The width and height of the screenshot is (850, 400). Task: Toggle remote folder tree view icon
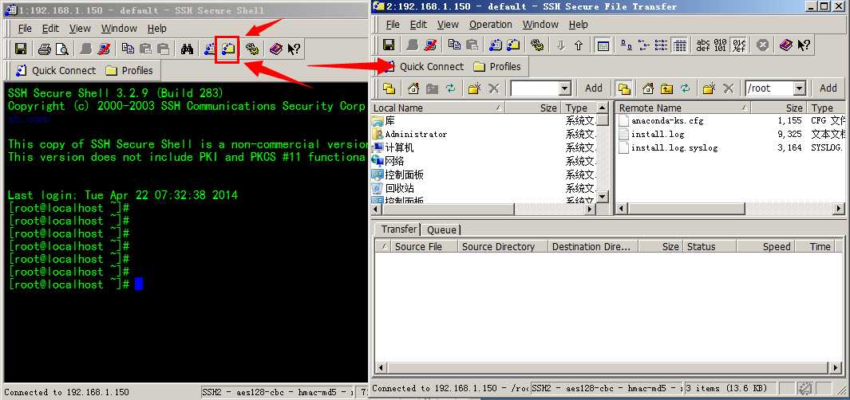tap(624, 88)
